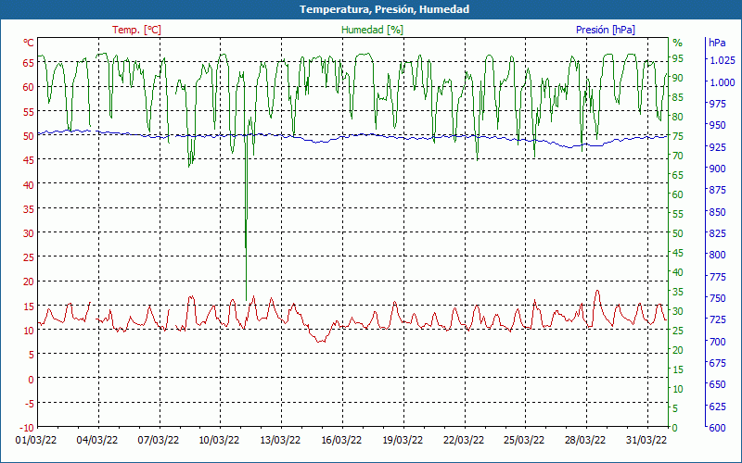Click the chart title "Temperatura, Presión, Humedad"
Image resolution: width=742 pixels, height=463 pixels.
point(384,9)
